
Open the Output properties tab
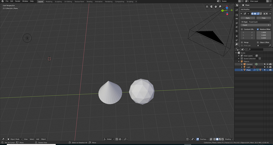click(x=237, y=19)
